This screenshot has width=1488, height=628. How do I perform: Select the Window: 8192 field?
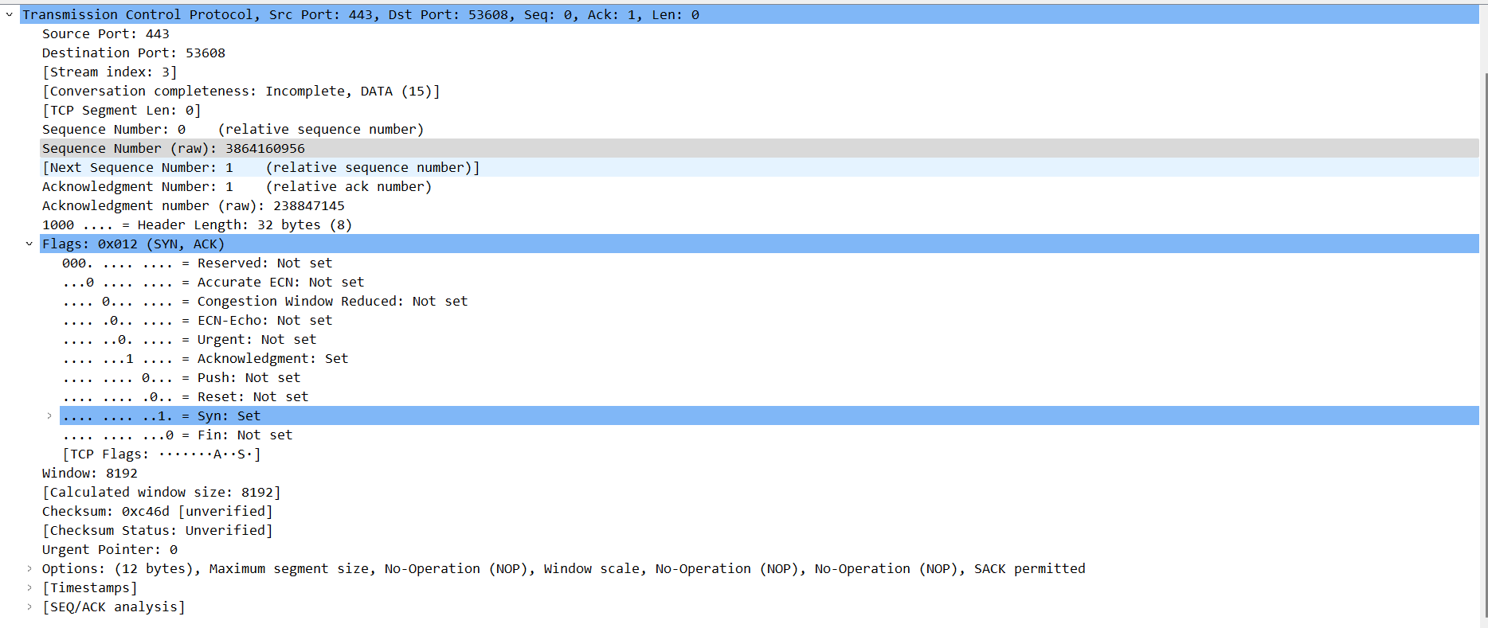pyautogui.click(x=89, y=473)
